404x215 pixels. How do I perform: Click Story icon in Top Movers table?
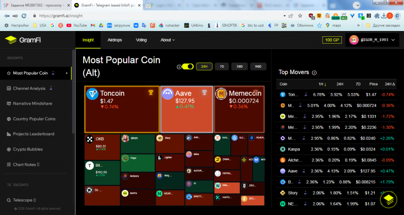(x=283, y=193)
